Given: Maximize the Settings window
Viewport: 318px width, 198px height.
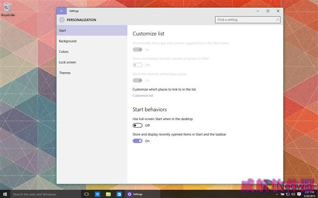Looking at the screenshot, I should pyautogui.click(x=268, y=11).
